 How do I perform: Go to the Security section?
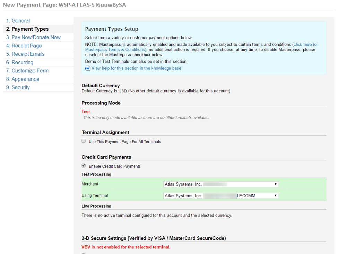point(18,87)
